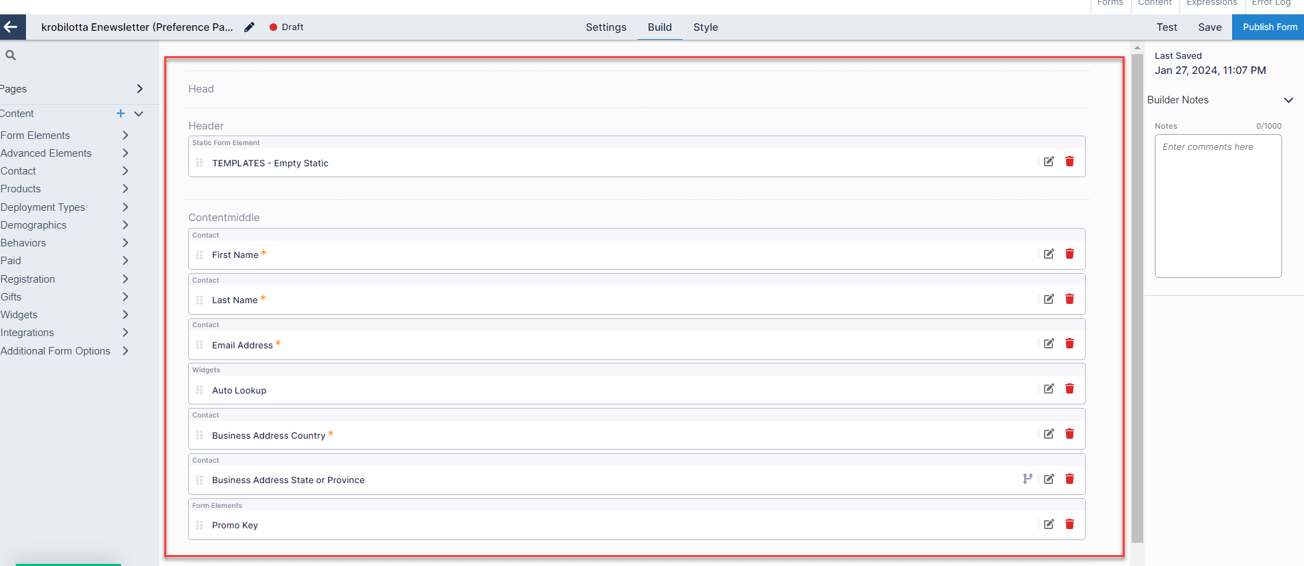This screenshot has height=566, width=1304.
Task: Delete the Email Address field
Action: point(1069,344)
